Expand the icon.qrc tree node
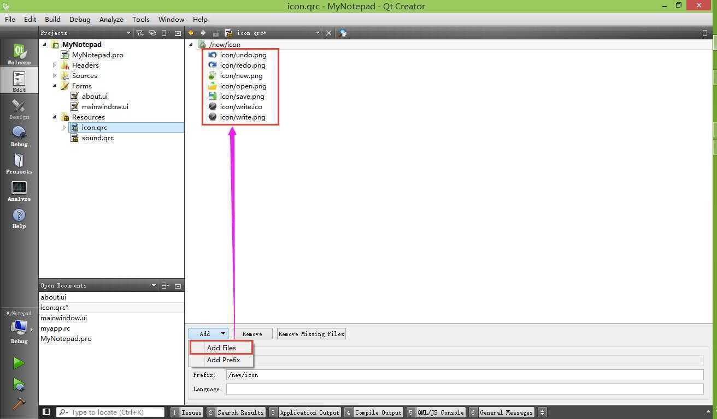 64,127
